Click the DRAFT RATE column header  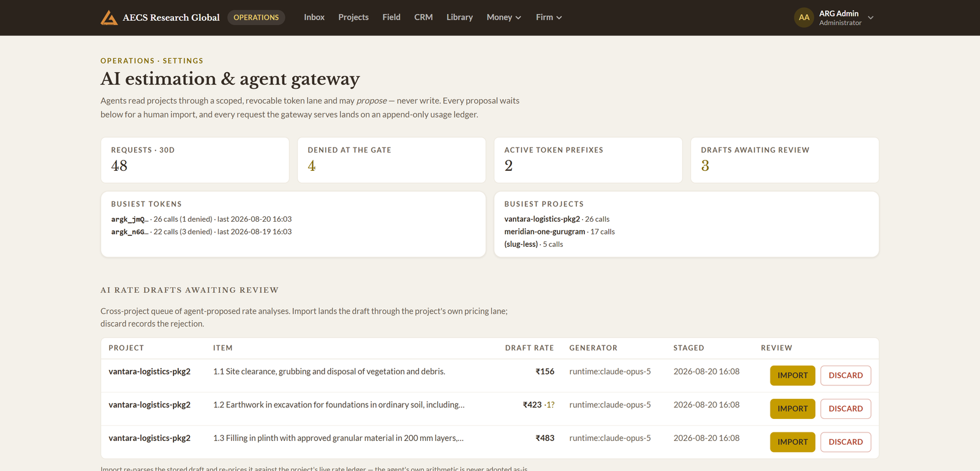click(x=529, y=348)
